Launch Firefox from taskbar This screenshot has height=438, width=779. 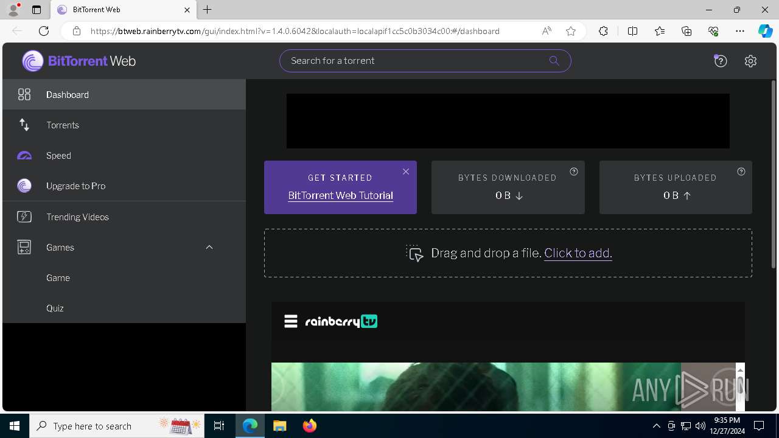tap(310, 426)
